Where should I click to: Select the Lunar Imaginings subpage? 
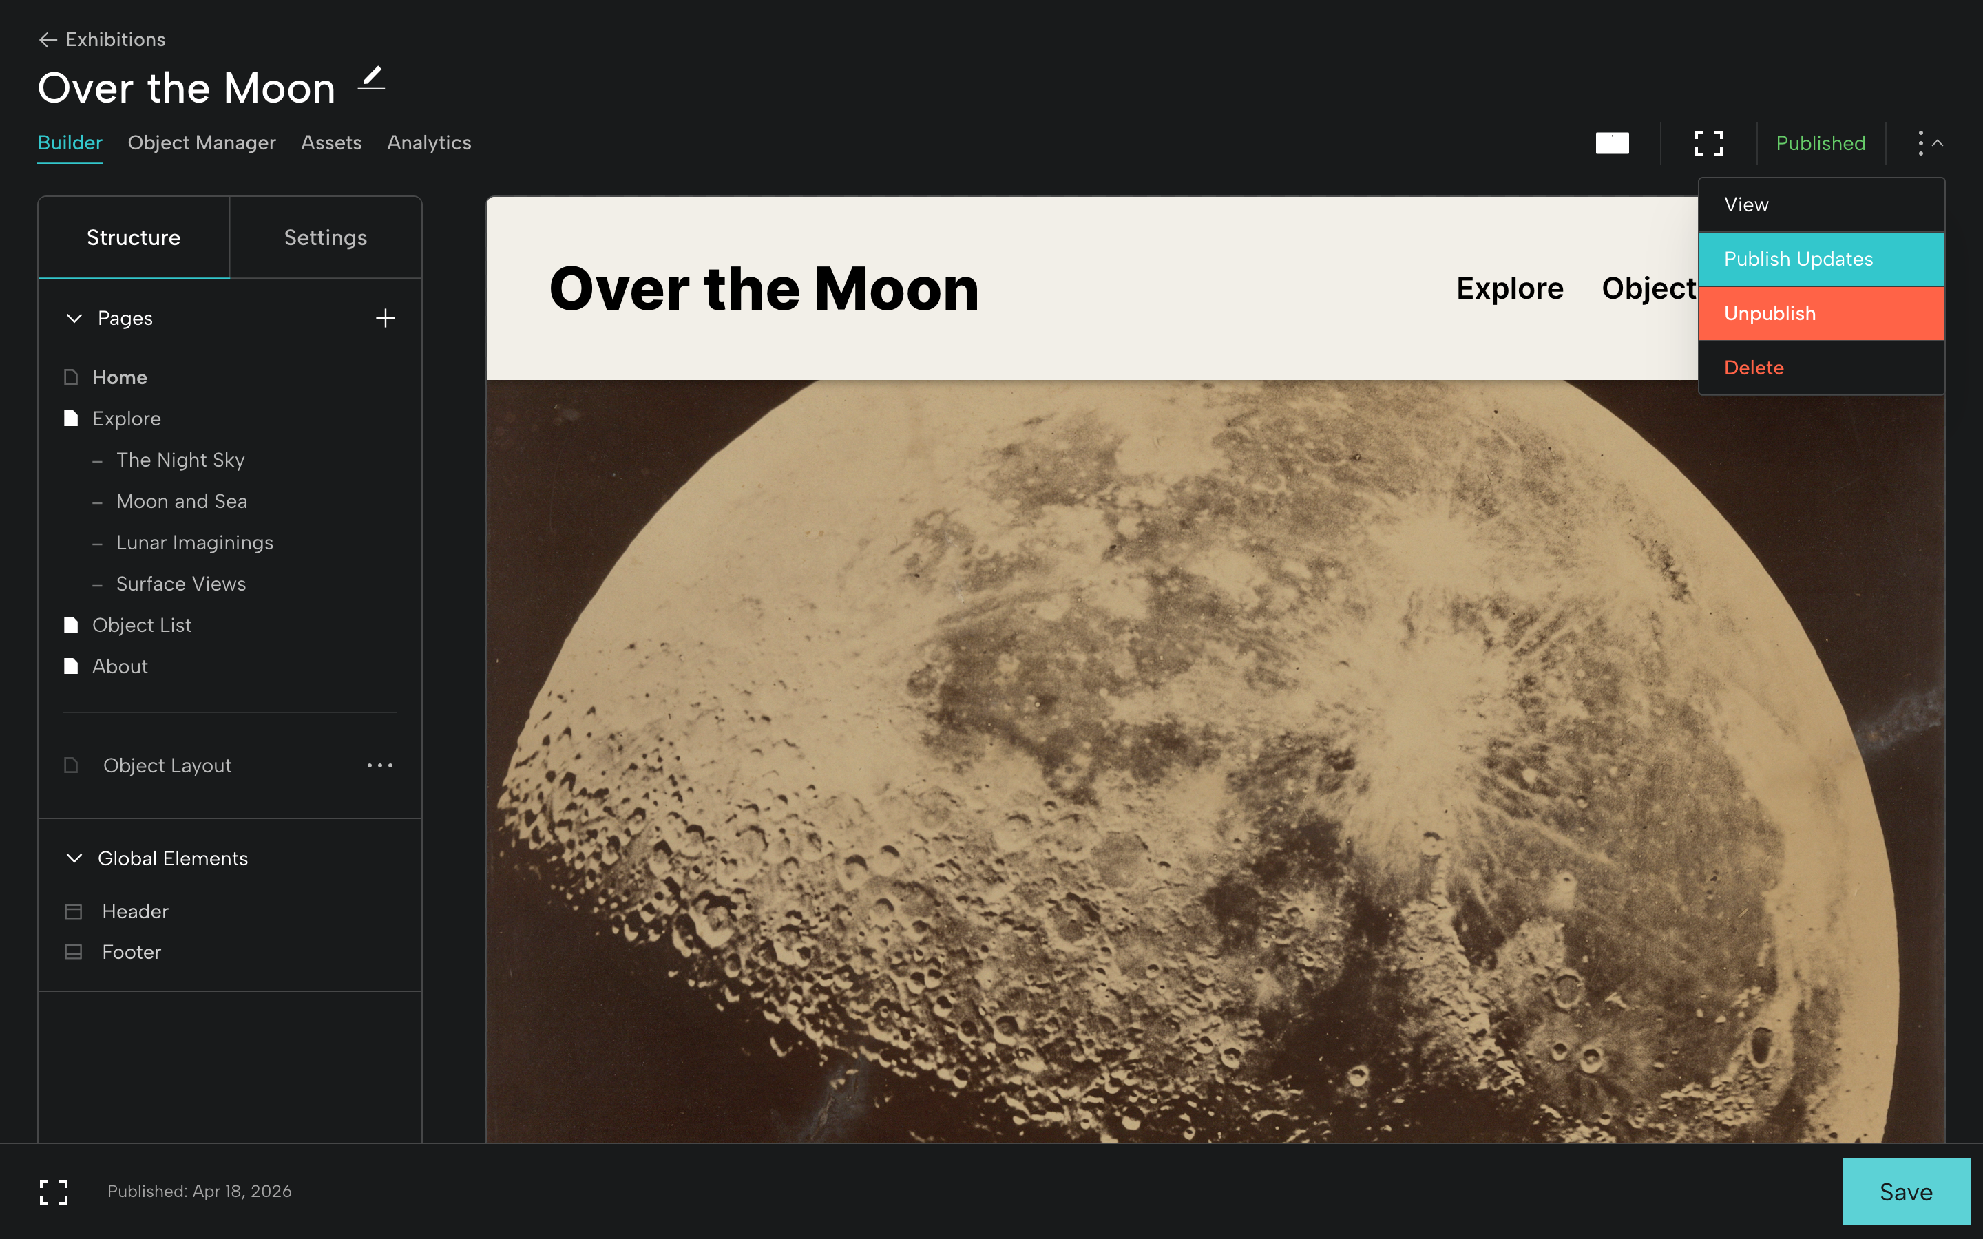pyautogui.click(x=195, y=542)
